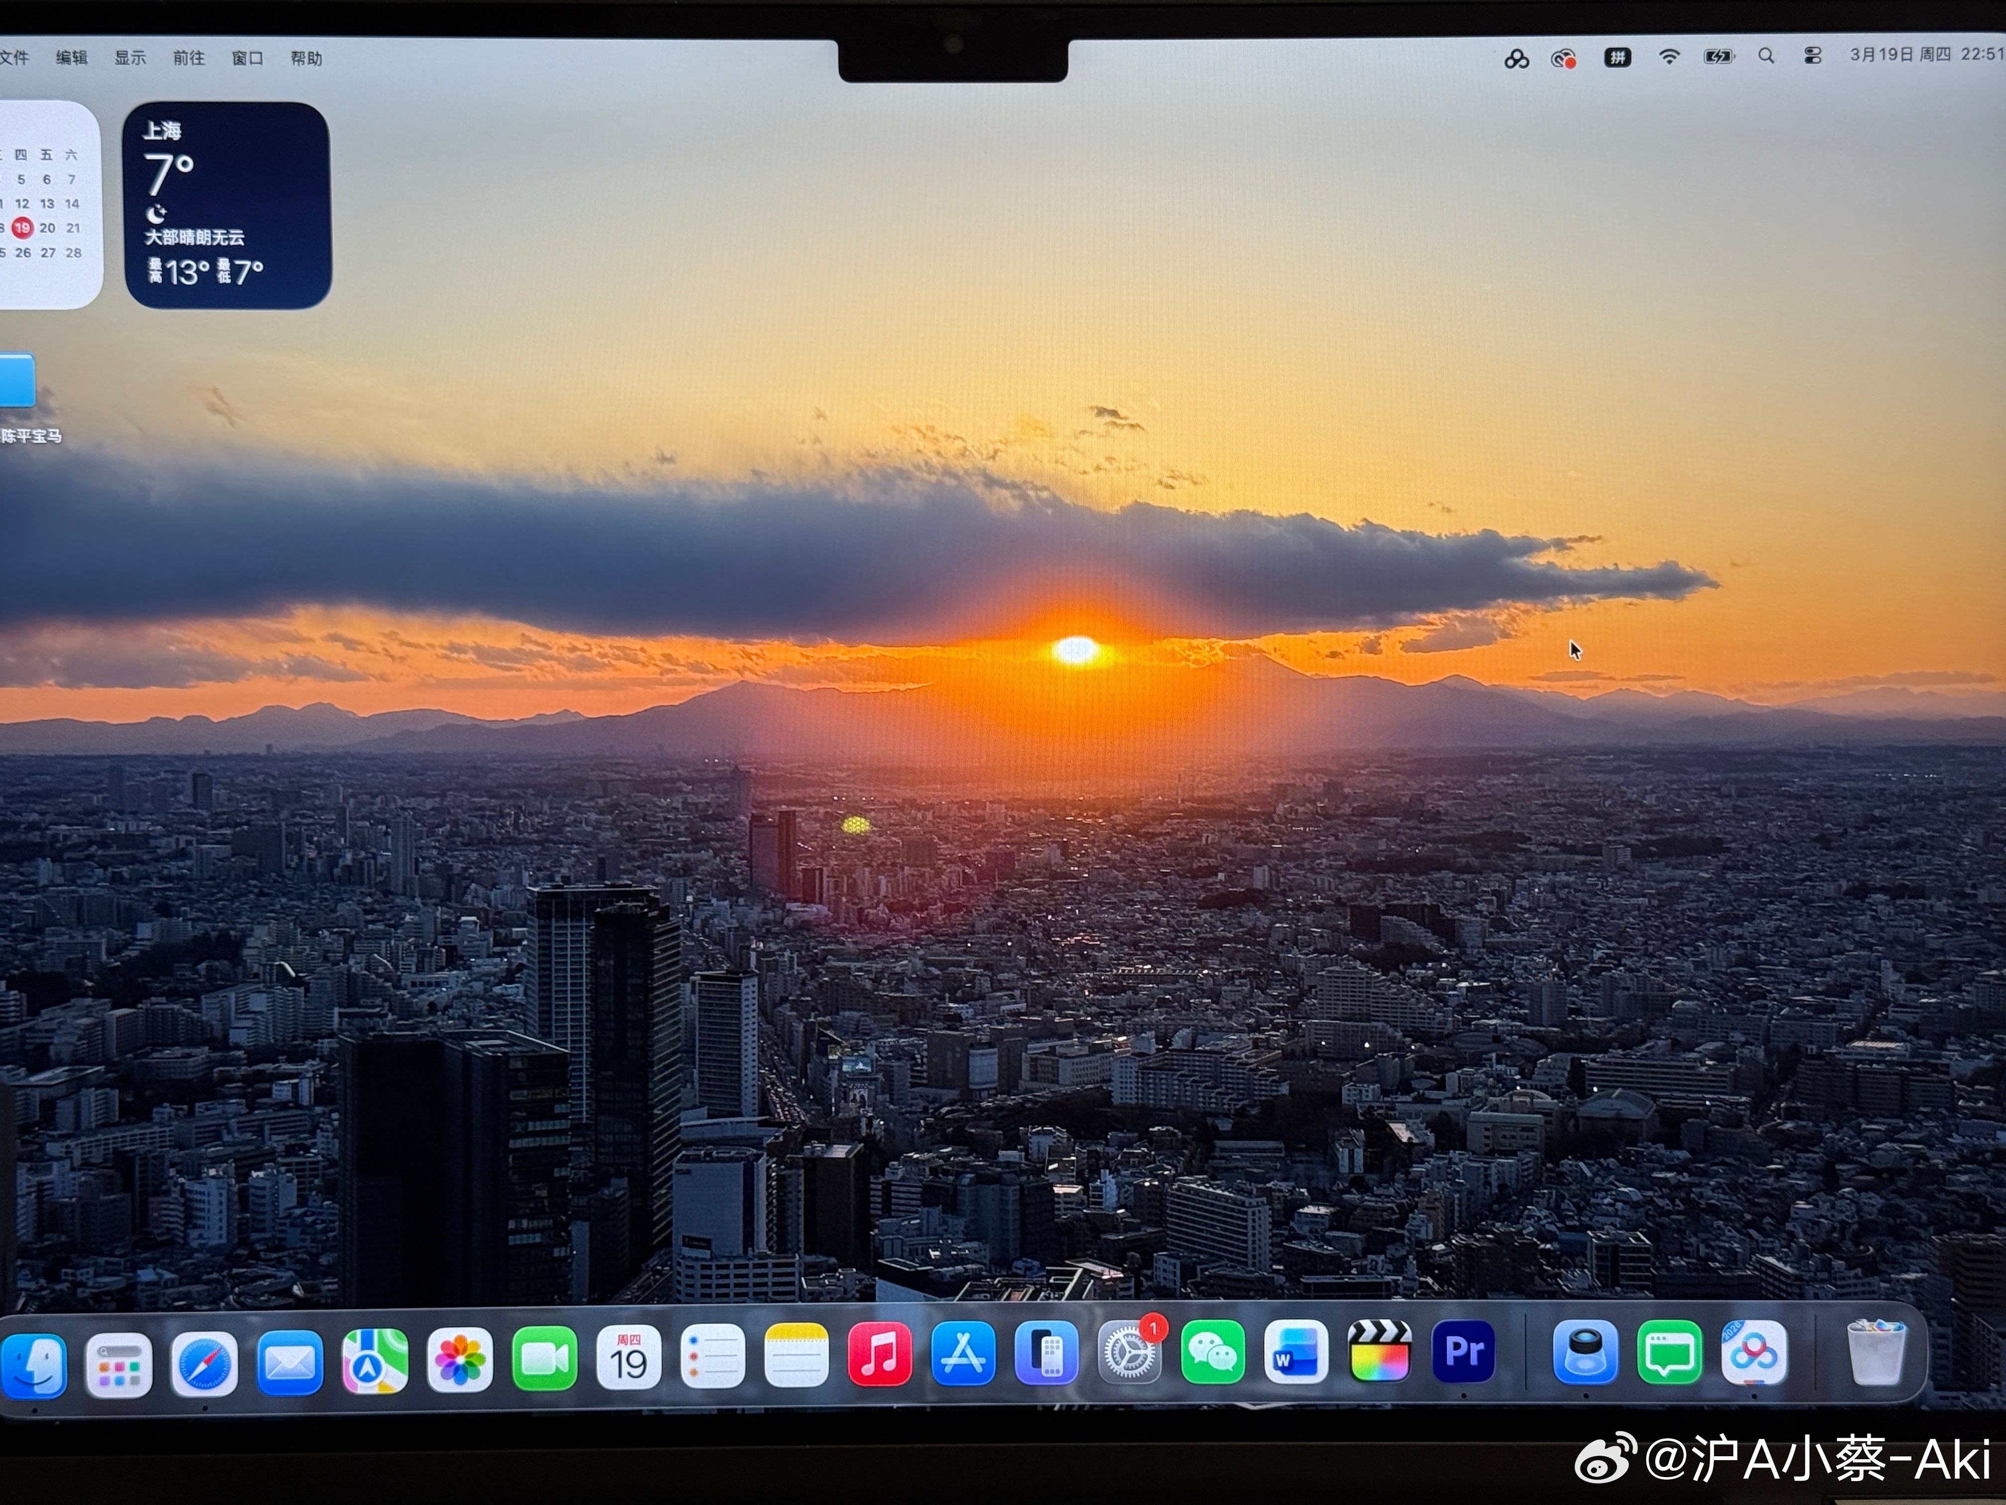Click Spotlight search magnifier

point(1766,56)
